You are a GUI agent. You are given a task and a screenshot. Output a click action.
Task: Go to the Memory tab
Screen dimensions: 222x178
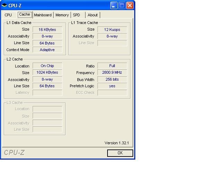pyautogui.click(x=62, y=15)
